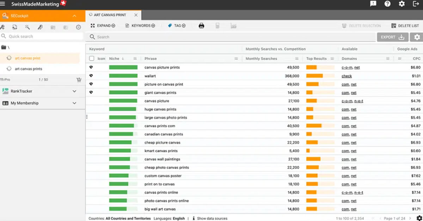This screenshot has width=423, height=221.
Task: Click the DELETE SELECTION button
Action: pyautogui.click(x=361, y=26)
